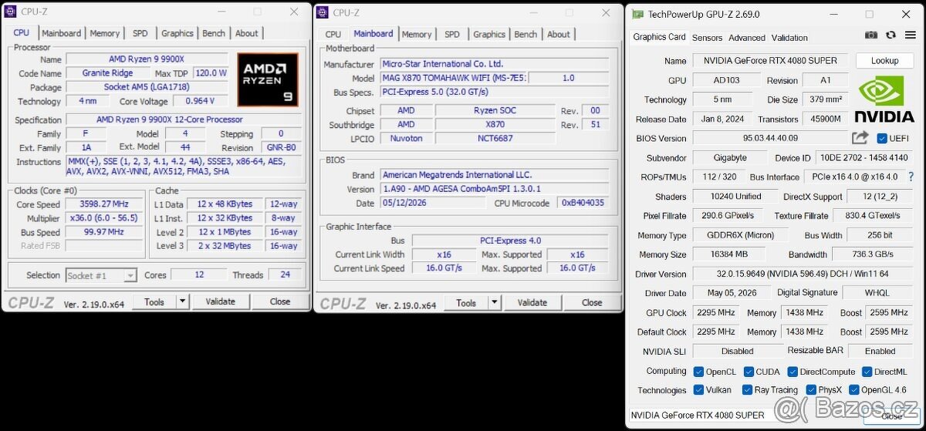The width and height of the screenshot is (926, 431).
Task: Click the Bandwidth value '736.3 GB/s'
Action: [x=873, y=254]
